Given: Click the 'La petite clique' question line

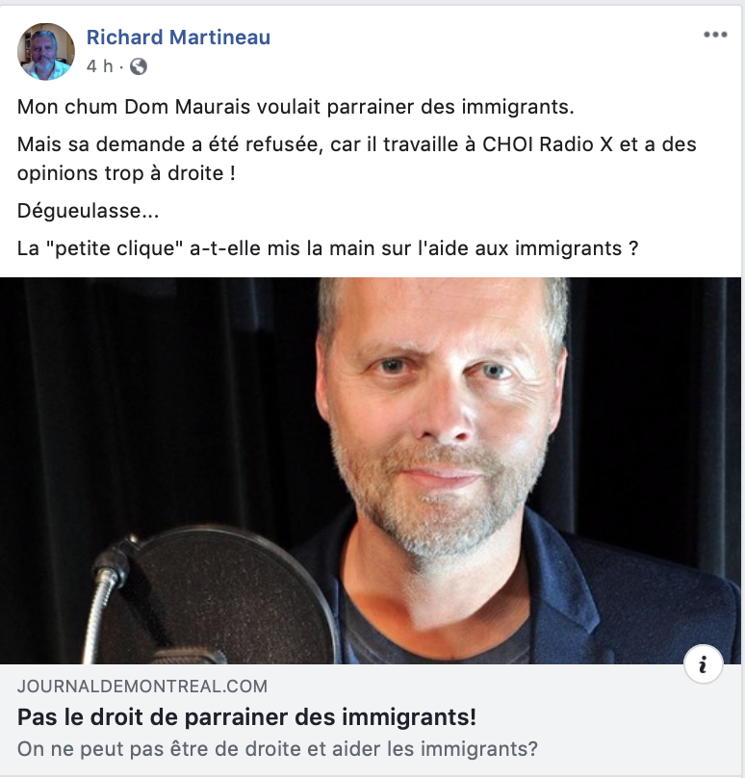Looking at the screenshot, I should pyautogui.click(x=327, y=248).
